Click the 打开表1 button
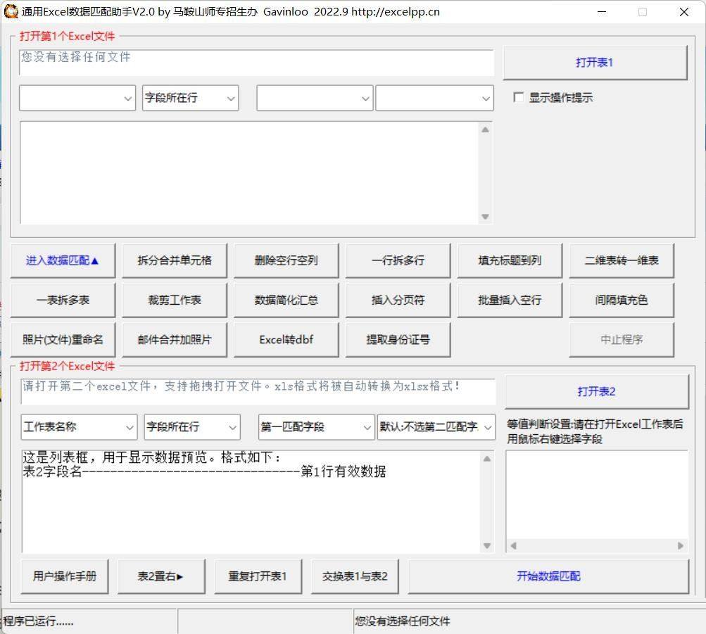 [x=595, y=62]
